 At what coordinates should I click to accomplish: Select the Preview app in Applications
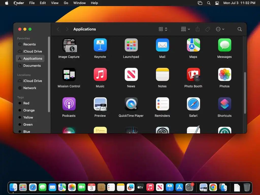point(100,104)
